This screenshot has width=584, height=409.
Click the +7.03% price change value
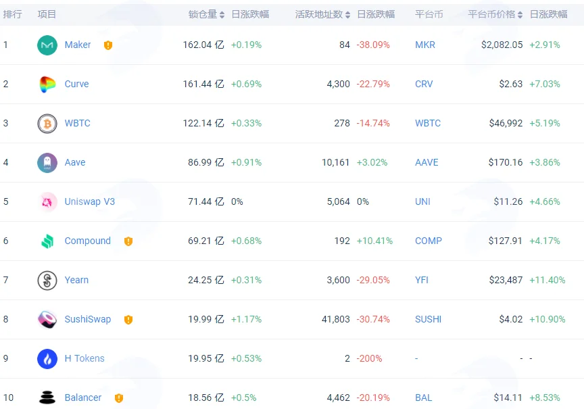pyautogui.click(x=545, y=84)
